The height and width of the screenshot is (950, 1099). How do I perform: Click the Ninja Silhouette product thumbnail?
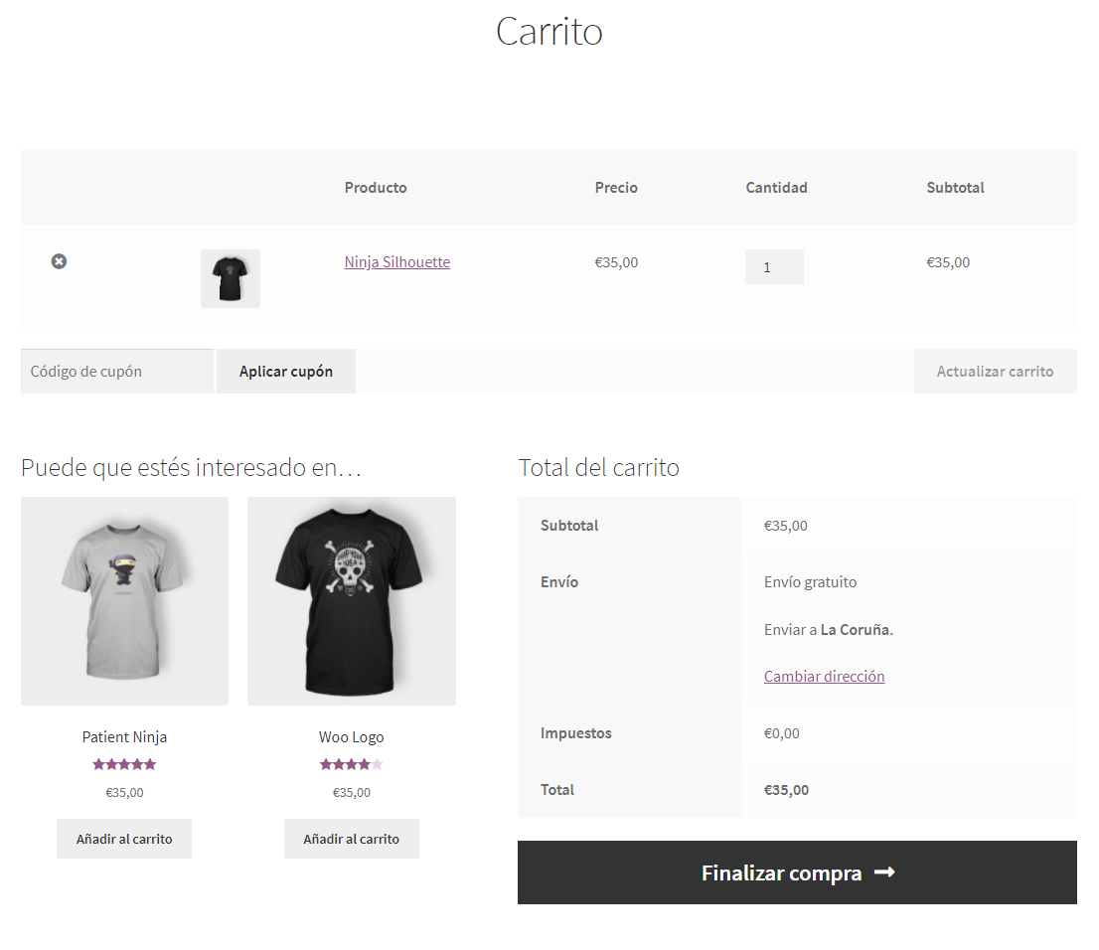coord(231,278)
